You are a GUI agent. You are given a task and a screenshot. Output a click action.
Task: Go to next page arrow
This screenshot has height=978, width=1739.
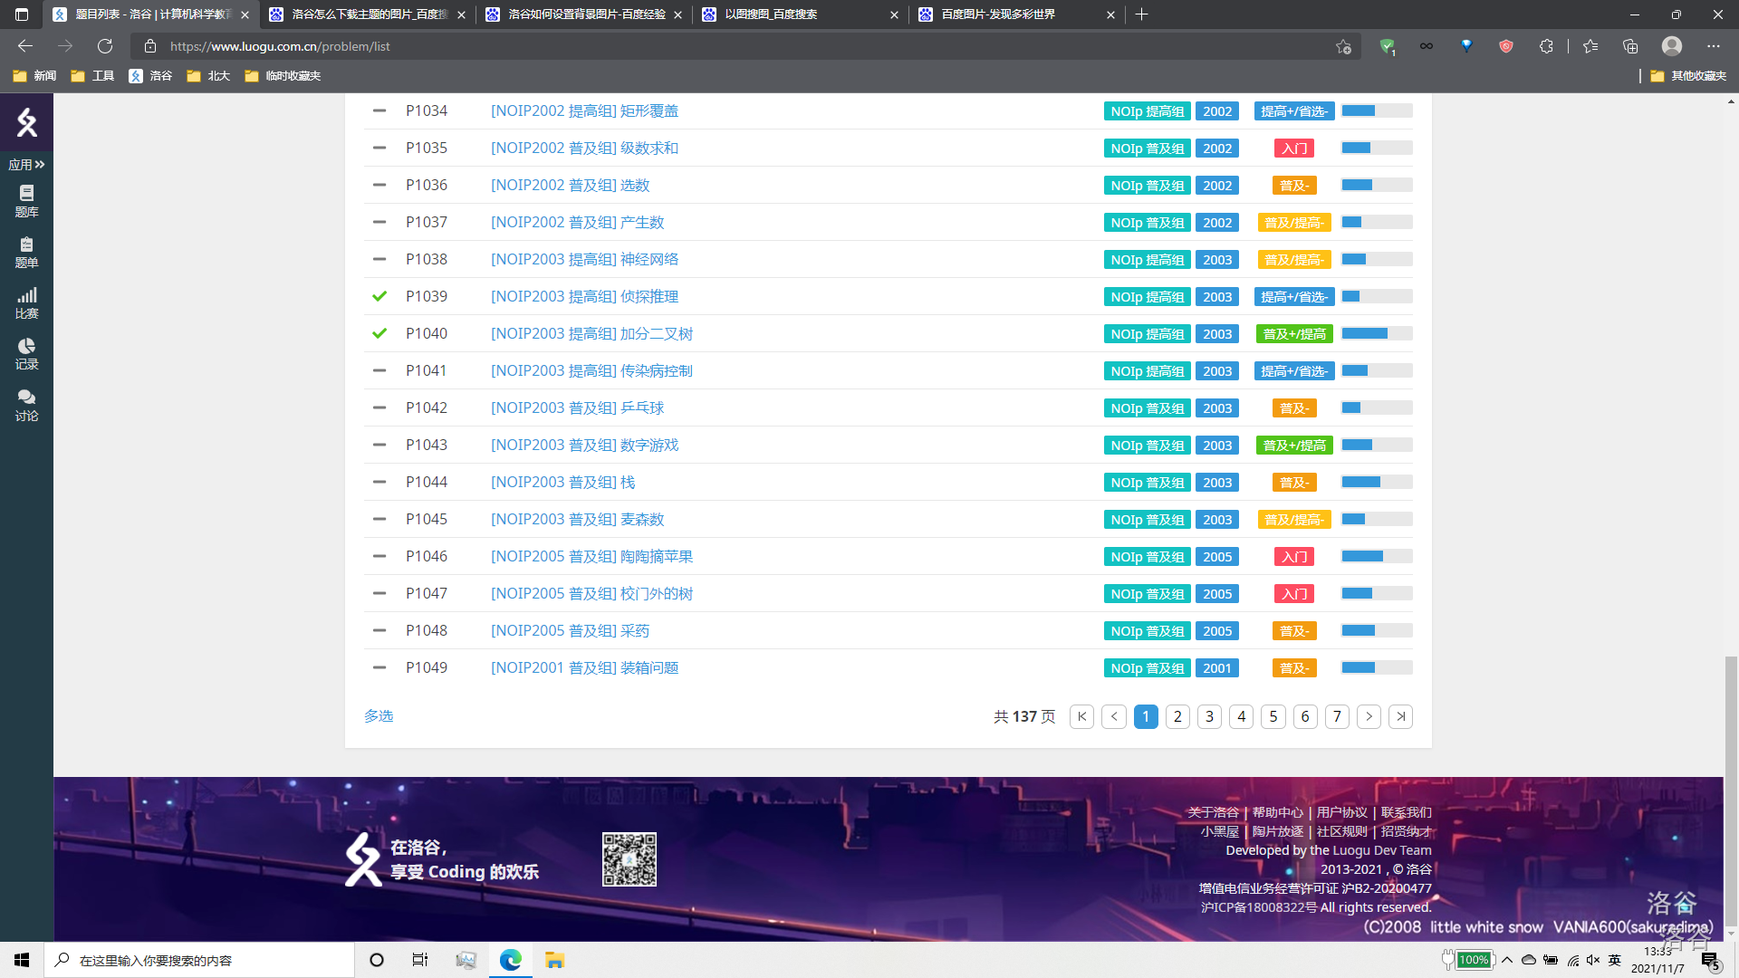click(1369, 716)
